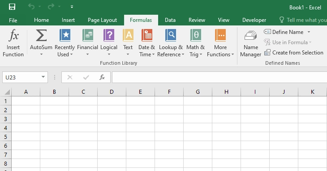327x171 pixels.
Task: Click the Redo arrow icon
Action: point(51,7)
